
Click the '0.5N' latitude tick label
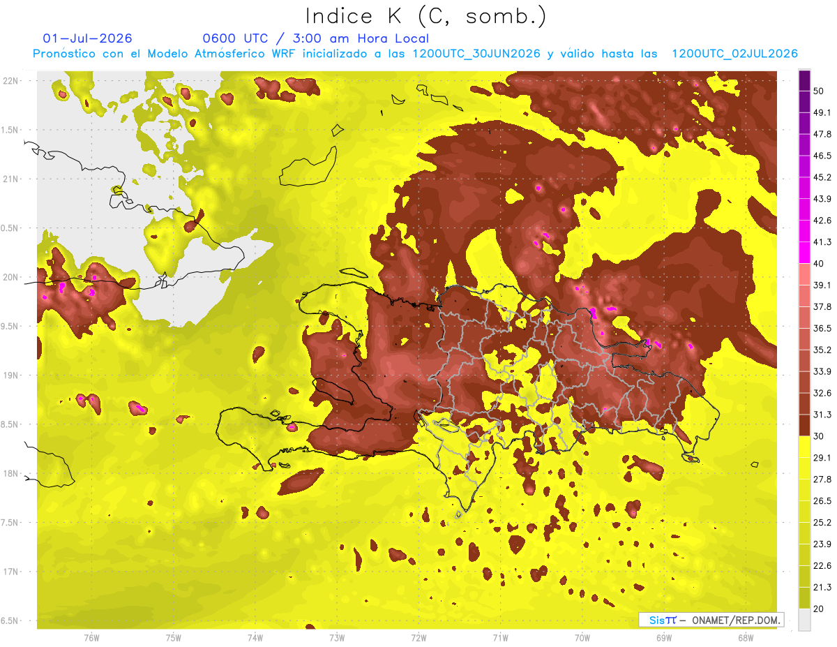11,228
